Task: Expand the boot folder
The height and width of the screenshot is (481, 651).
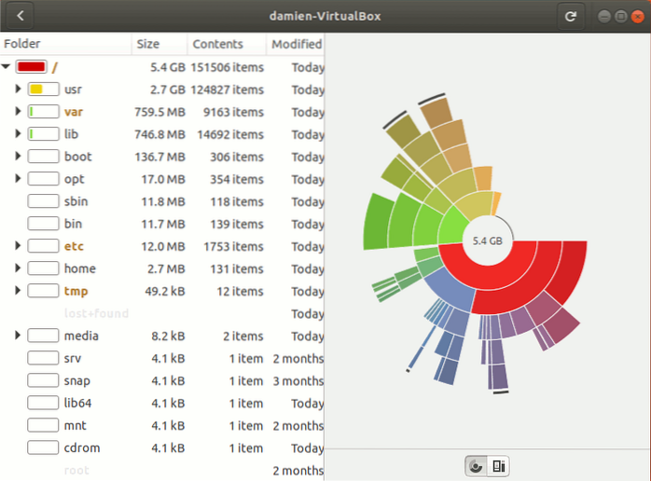Action: coord(18,157)
